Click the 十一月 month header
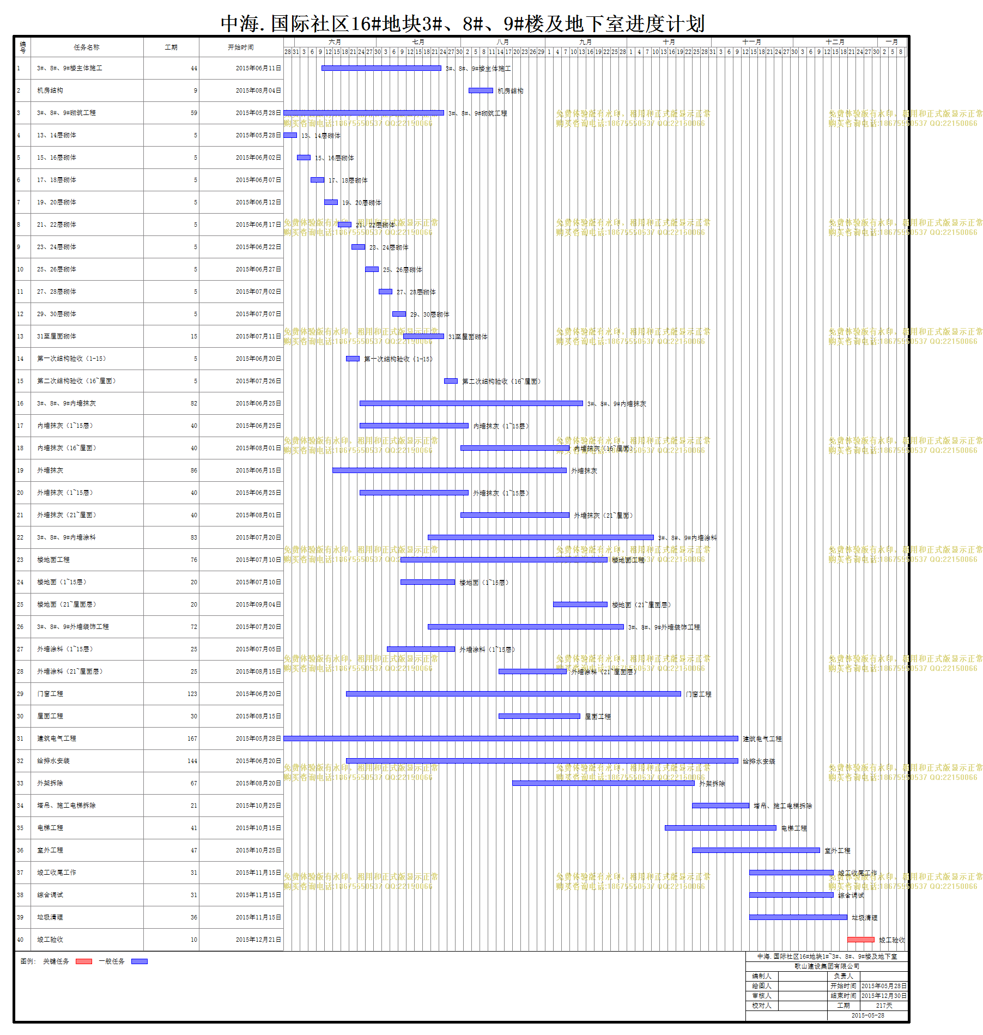The height and width of the screenshot is (1035, 983). tap(752, 42)
